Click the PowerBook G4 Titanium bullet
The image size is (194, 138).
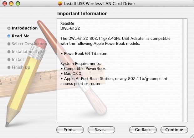tap(84, 54)
